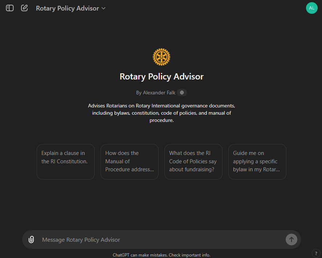Viewport: 322px width, 258px height.
Task: Pick the 'RI Code of Policies say about fundraising' prompt
Action: [x=193, y=162]
